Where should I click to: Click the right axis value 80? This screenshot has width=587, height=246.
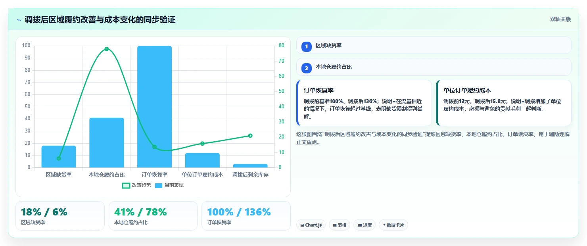coord(281,46)
